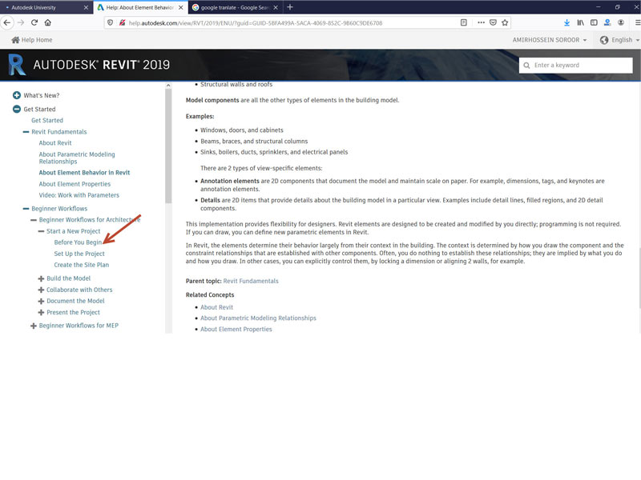Open the Before You Begin topic
The height and width of the screenshot is (480, 641).
pyautogui.click(x=78, y=242)
